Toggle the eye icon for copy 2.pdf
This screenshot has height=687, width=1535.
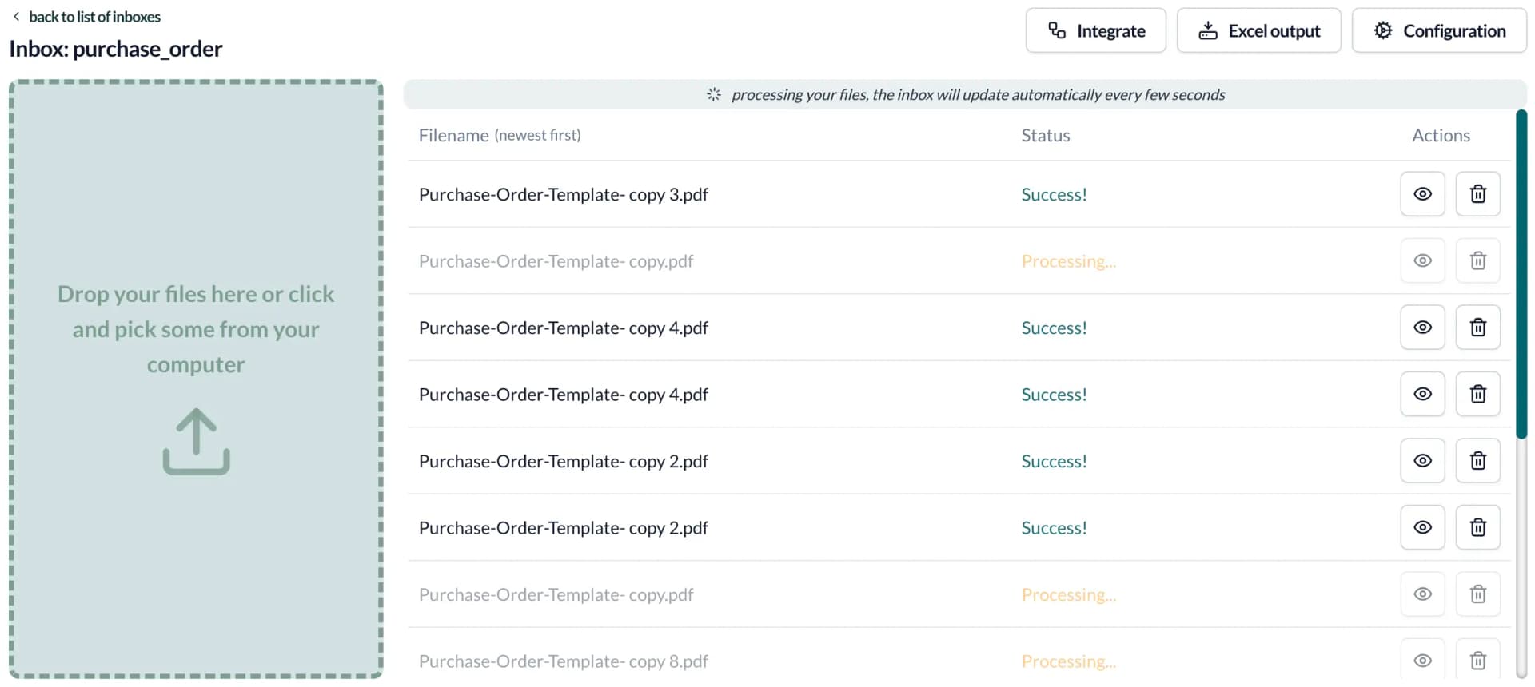1422,461
